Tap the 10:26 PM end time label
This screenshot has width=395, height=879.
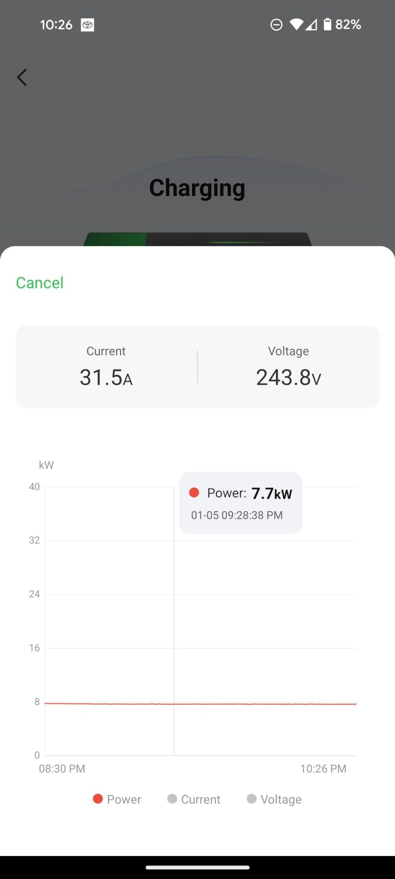[323, 768]
